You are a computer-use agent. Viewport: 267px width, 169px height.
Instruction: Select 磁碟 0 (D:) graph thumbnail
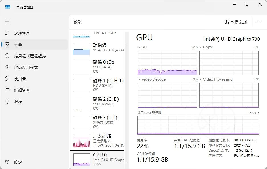pyautogui.click(x=81, y=67)
